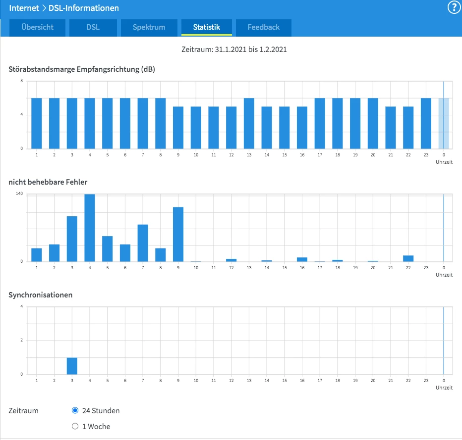Click the hour 22 bar in nicht behebbare Fehler
Viewport: 462px width, 440px height.
click(408, 258)
